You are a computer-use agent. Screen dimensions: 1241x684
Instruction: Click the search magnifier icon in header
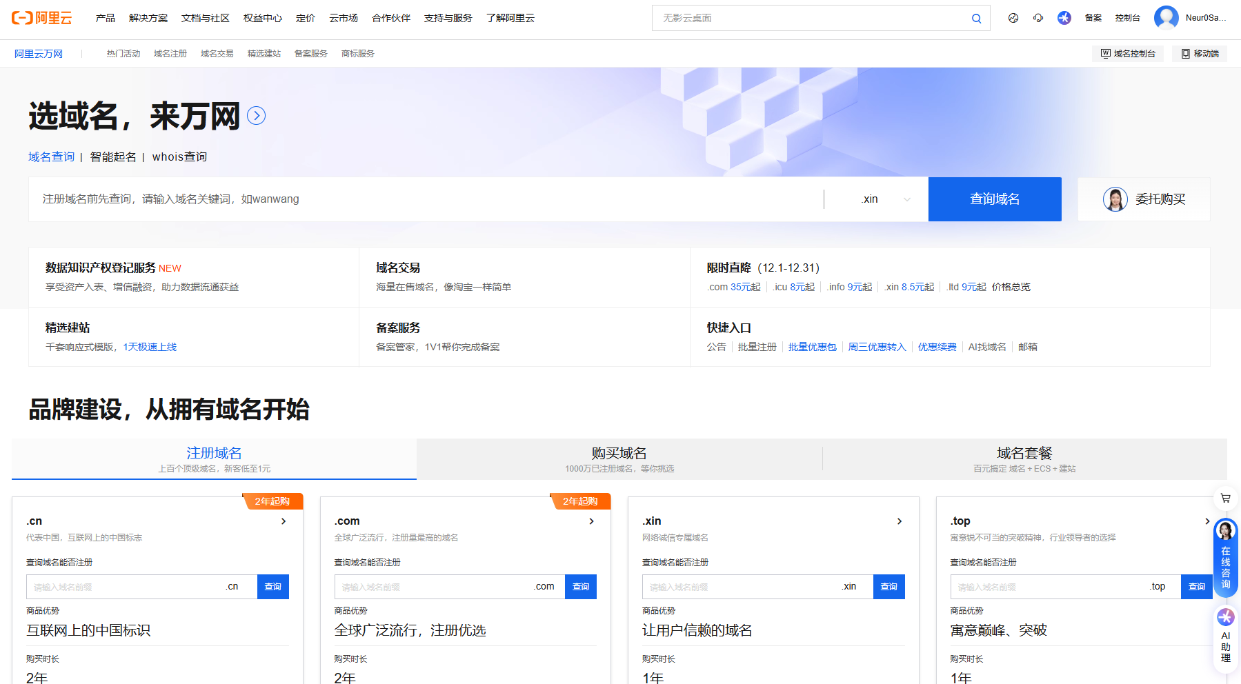point(976,19)
